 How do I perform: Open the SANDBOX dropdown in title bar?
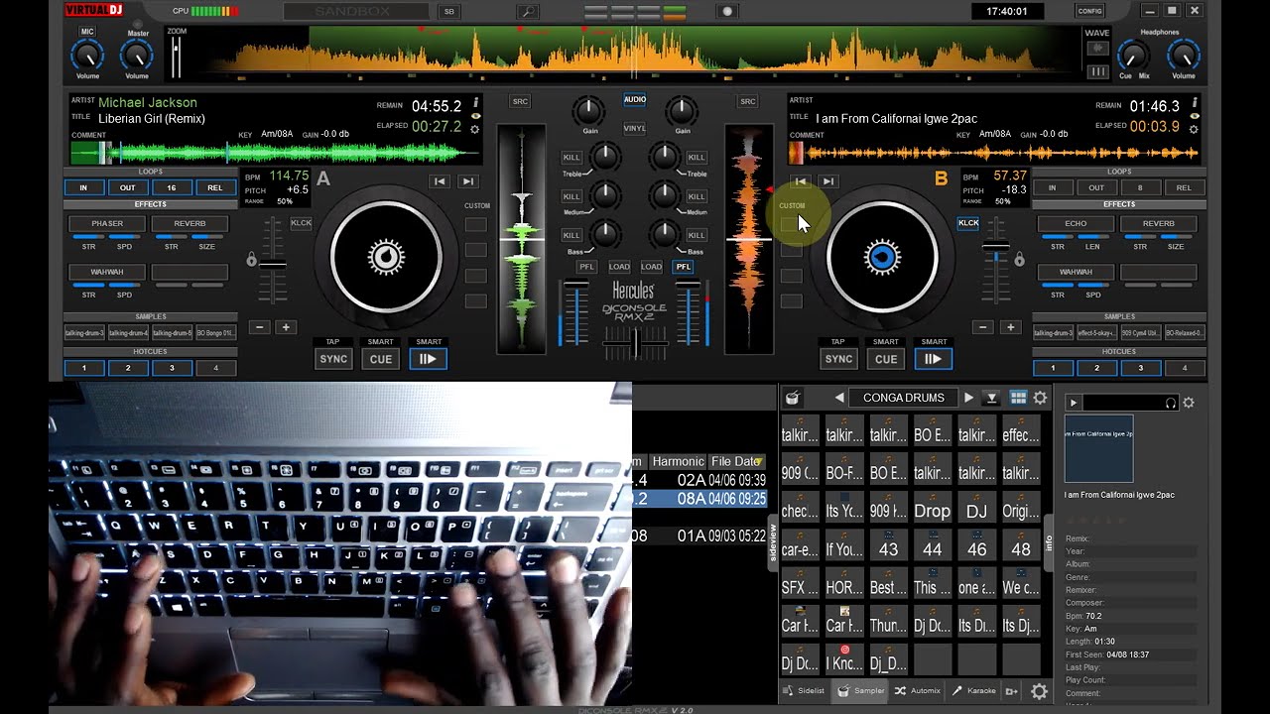357,11
